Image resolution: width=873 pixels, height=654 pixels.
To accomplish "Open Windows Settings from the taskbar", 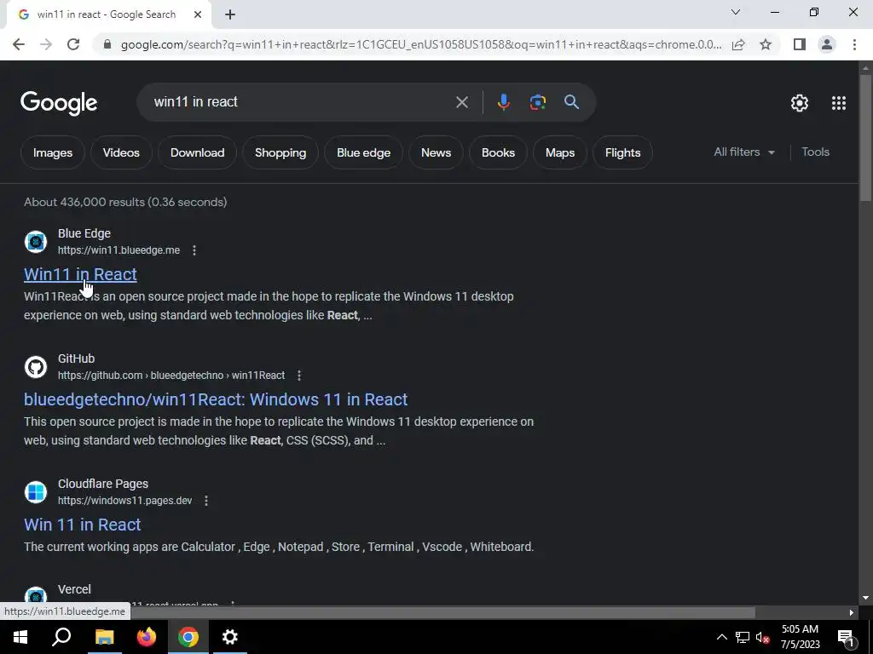I will (230, 637).
